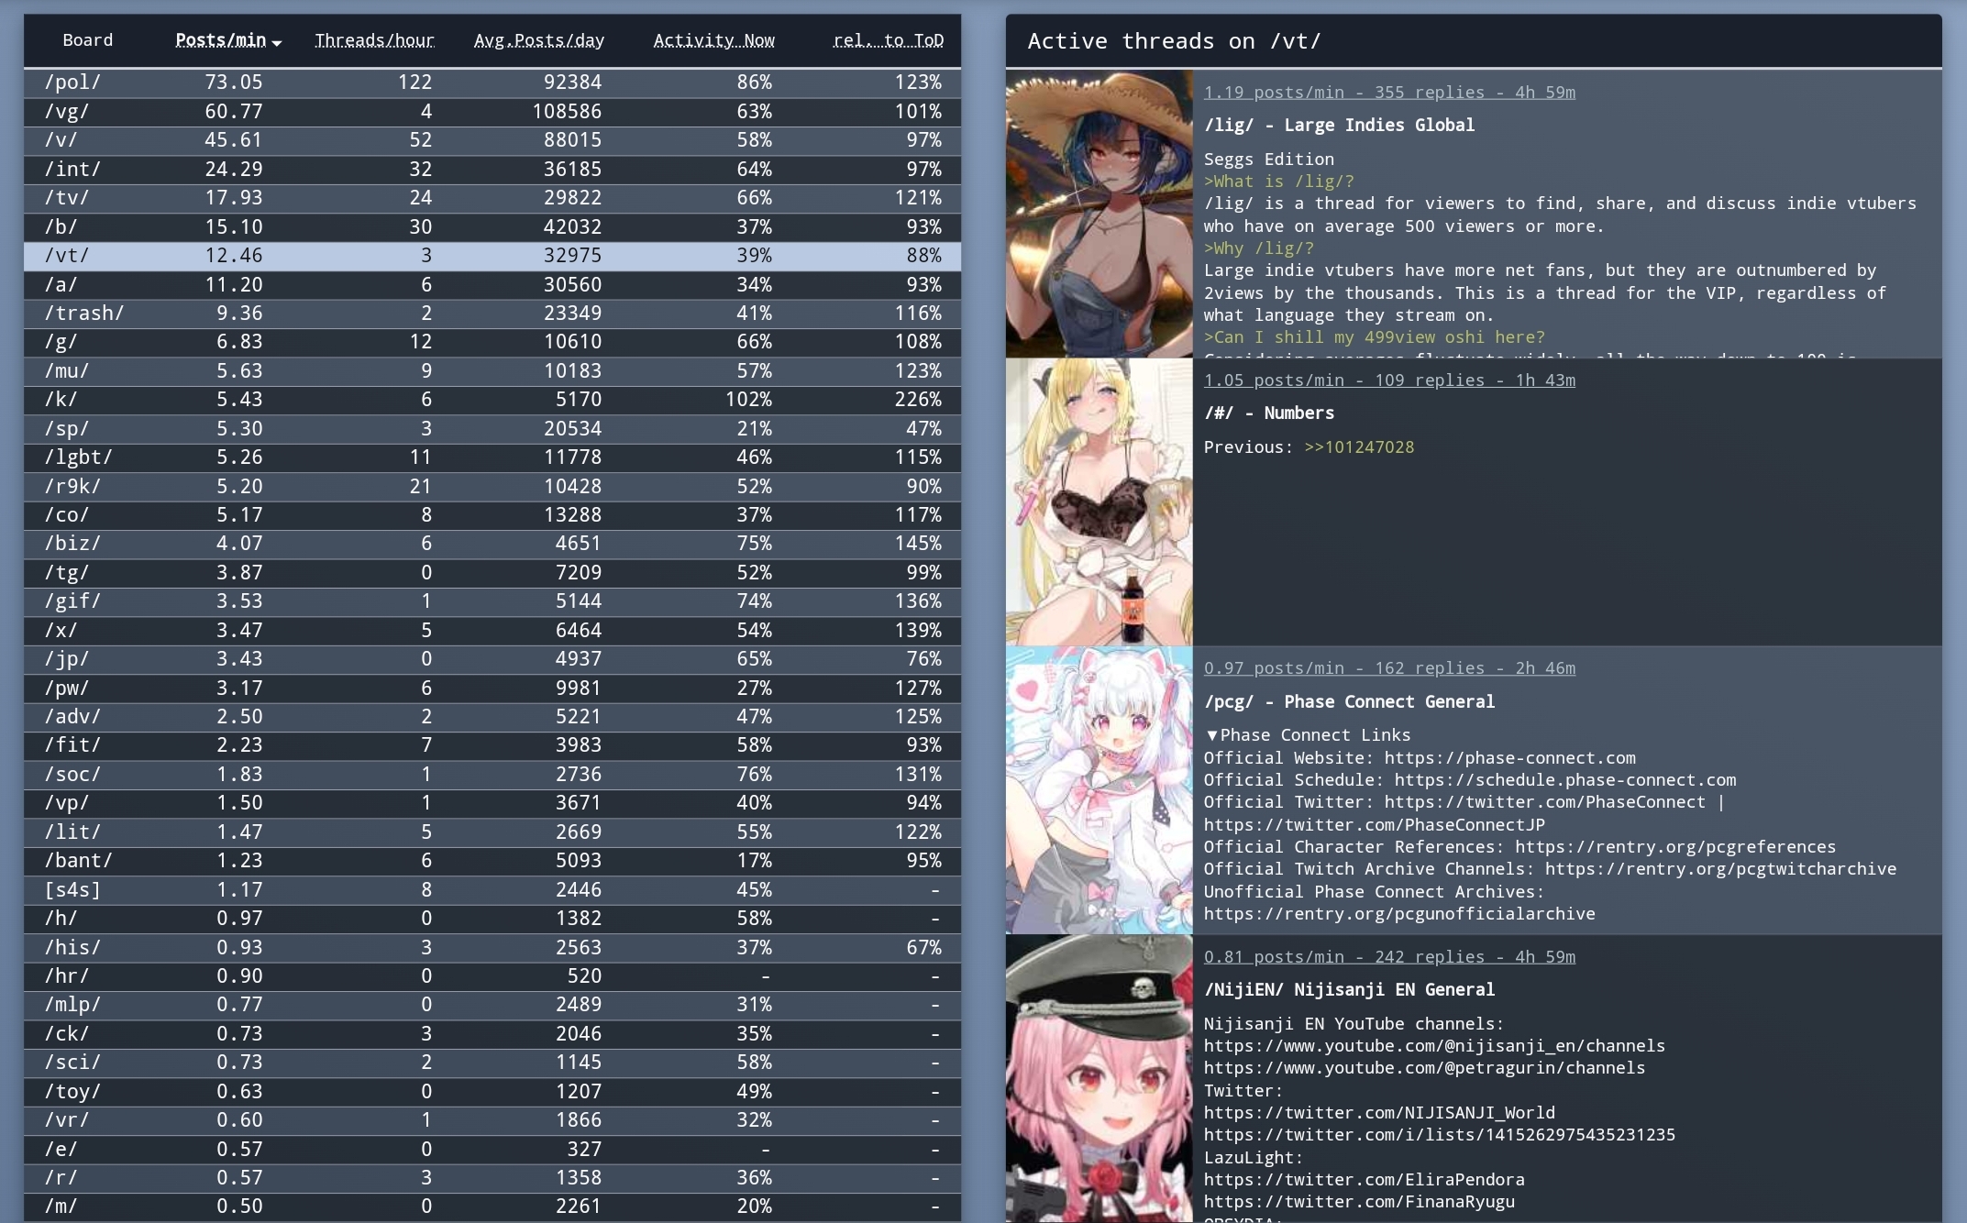Image resolution: width=1967 pixels, height=1223 pixels.
Task: Open the /NijiEN/ thread thumbnail
Action: pos(1099,1079)
